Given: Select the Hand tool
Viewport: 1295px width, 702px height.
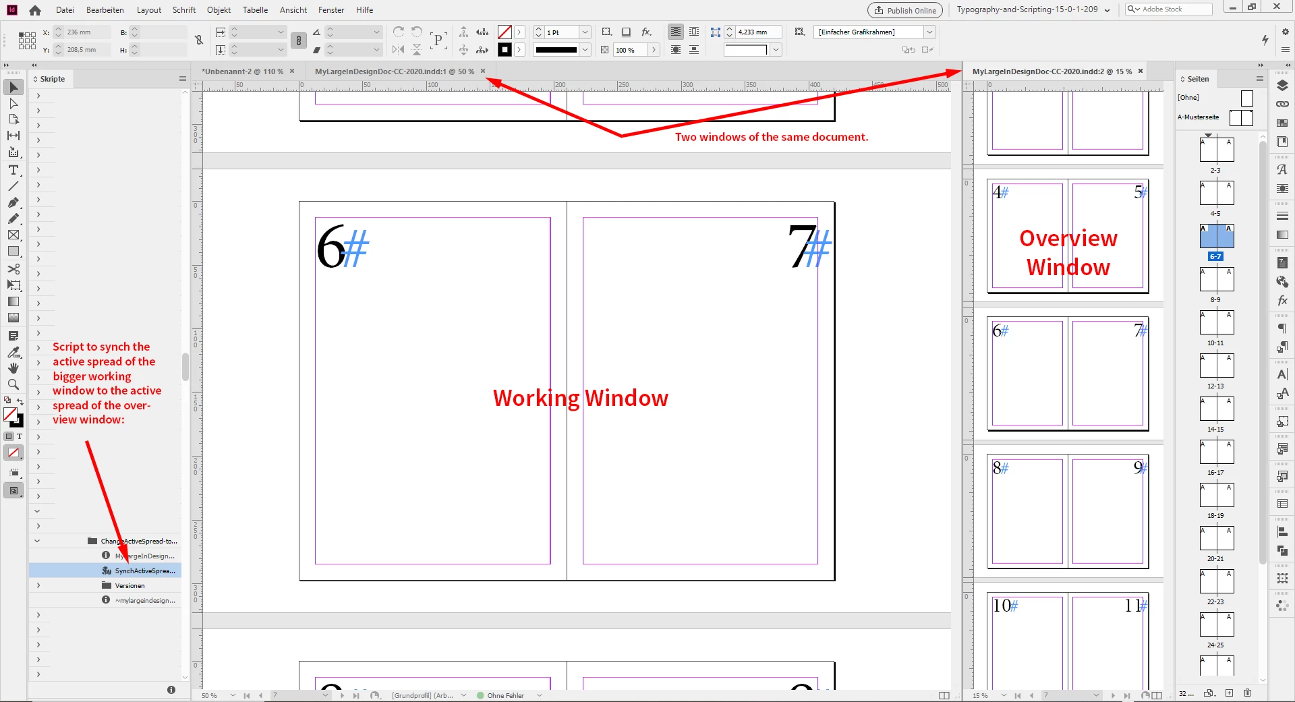Looking at the screenshot, I should tap(13, 368).
